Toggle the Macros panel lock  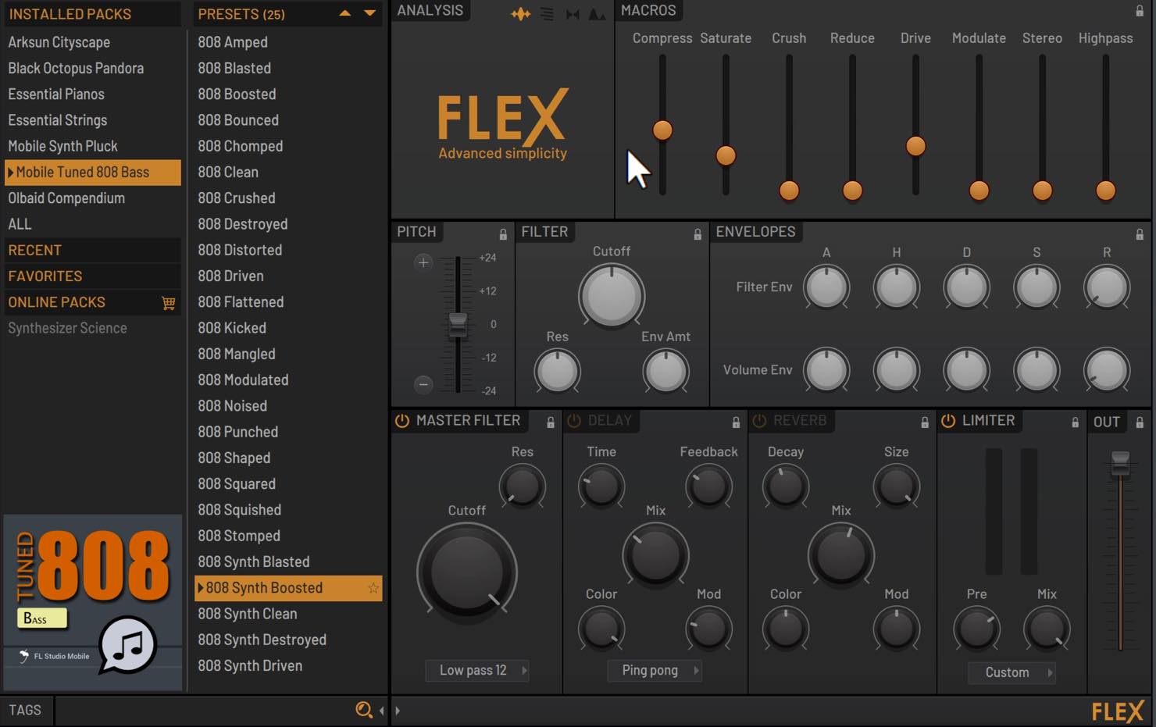click(x=1140, y=11)
